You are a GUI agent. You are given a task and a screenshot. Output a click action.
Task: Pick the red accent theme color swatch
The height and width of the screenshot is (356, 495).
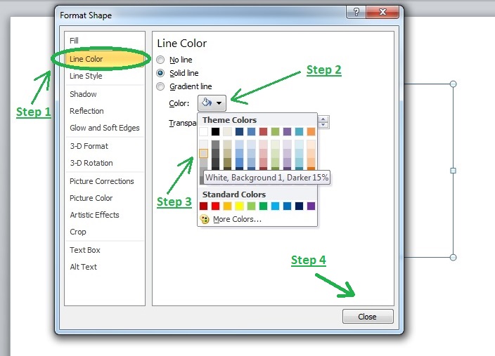point(263,131)
